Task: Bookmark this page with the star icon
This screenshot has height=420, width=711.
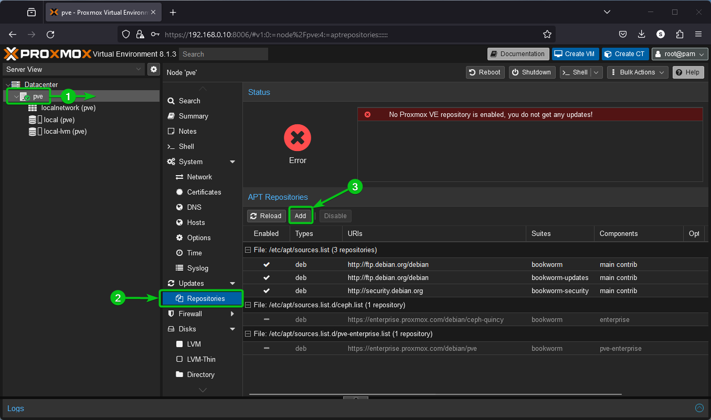Action: coord(547,35)
